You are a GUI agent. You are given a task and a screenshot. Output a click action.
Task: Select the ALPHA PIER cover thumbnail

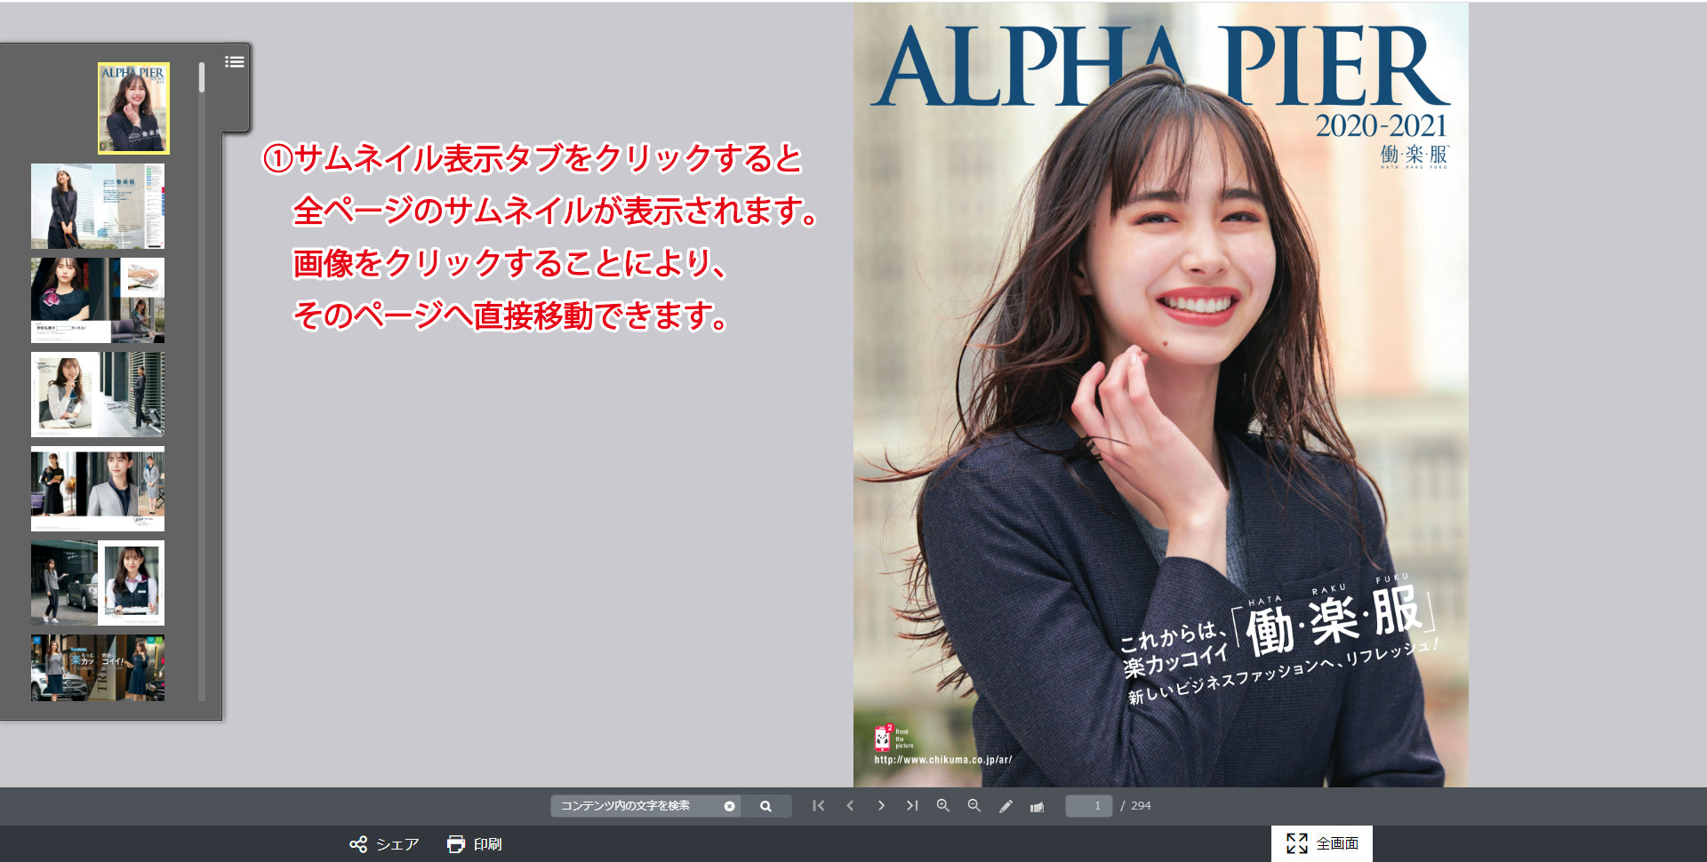[x=133, y=108]
